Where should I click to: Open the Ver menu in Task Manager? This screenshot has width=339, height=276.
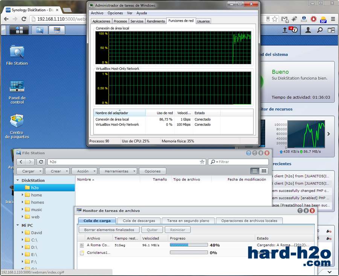pos(130,13)
